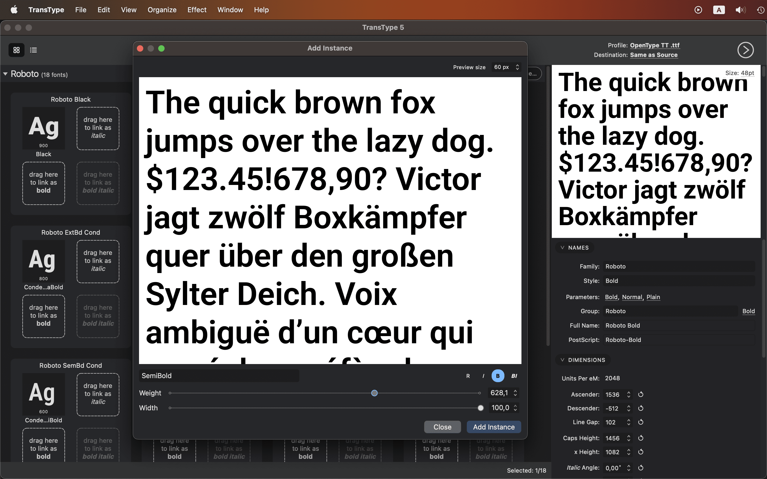Viewport: 767px width, 479px height.
Task: Open the View menu
Action: 129,10
